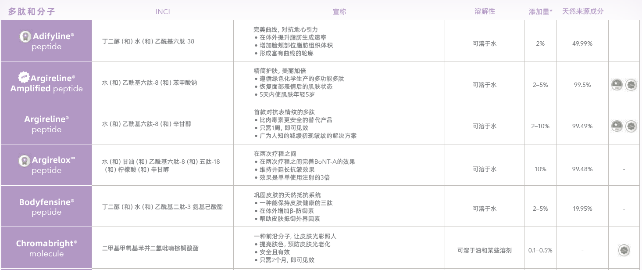Click star certification badge in Argireline peptide row
The image size is (642, 270).
tap(617, 126)
